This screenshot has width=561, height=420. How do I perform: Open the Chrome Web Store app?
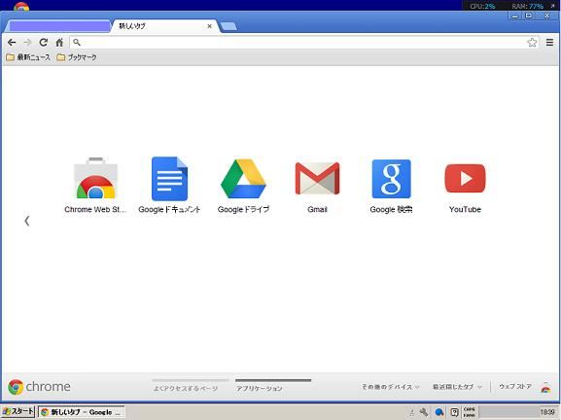click(x=95, y=185)
